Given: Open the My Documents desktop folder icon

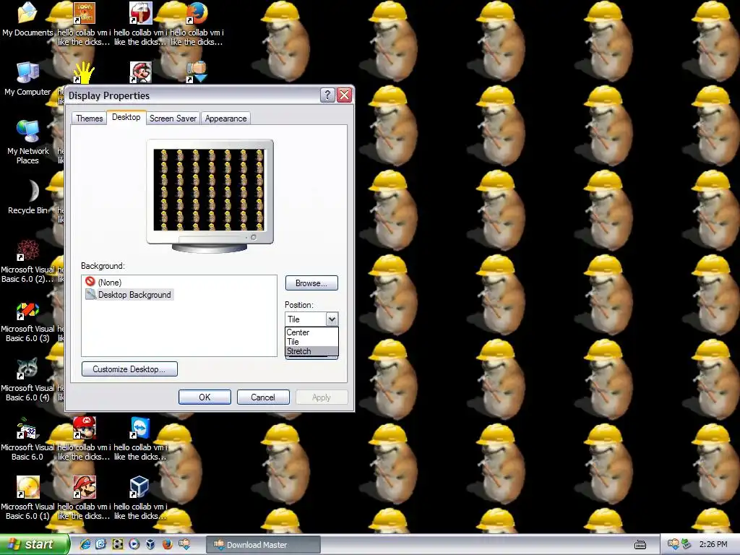Looking at the screenshot, I should tap(27, 13).
